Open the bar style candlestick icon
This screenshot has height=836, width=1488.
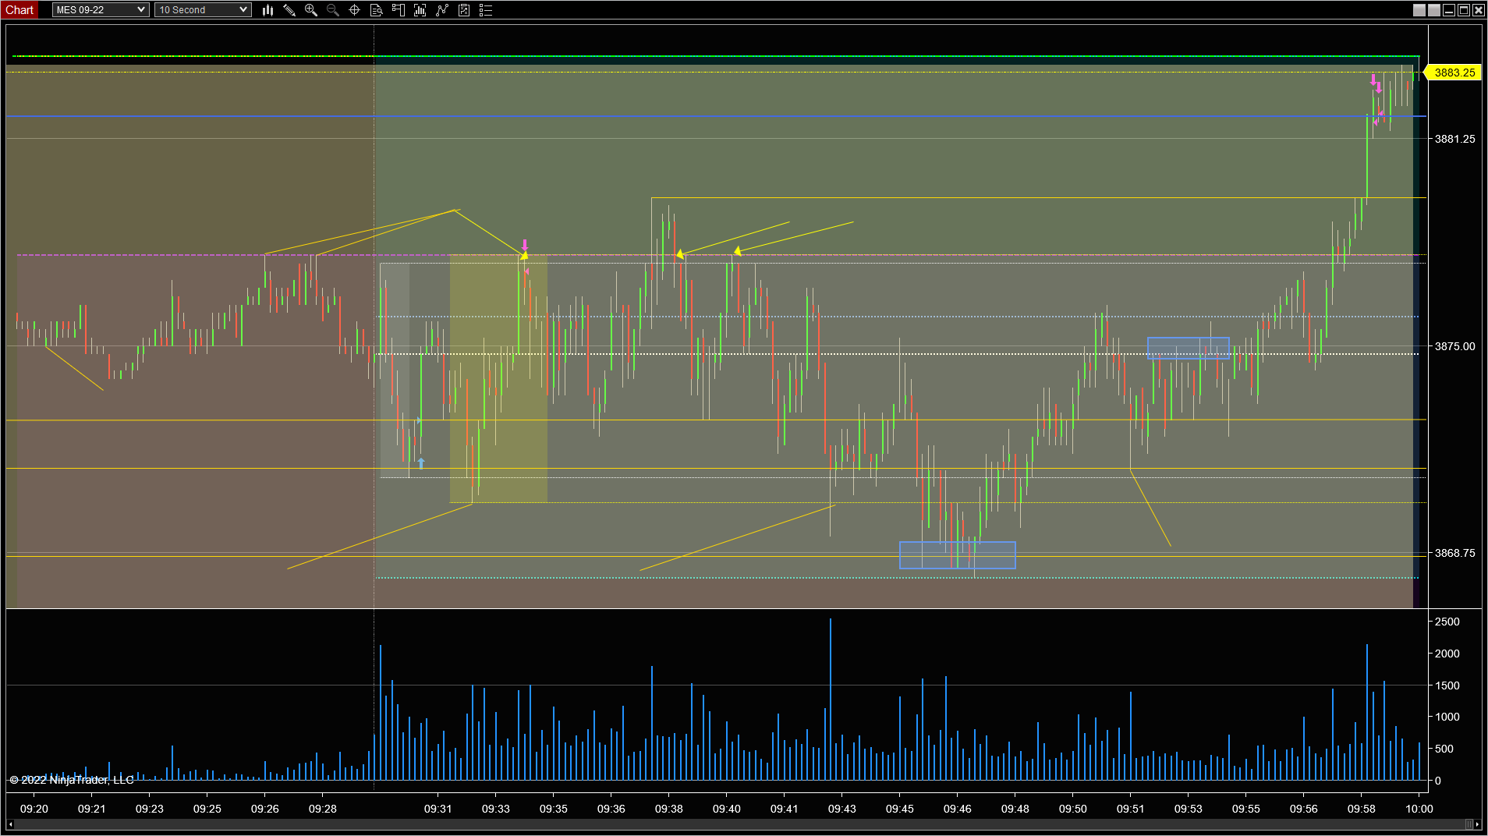pos(267,10)
